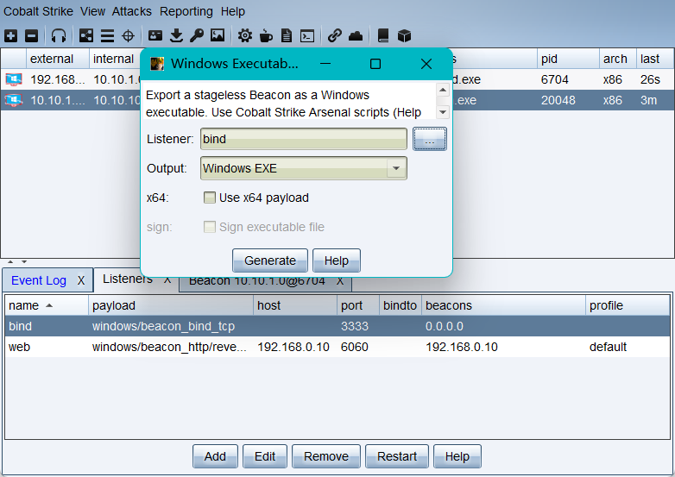Click Help below the listeners table
The height and width of the screenshot is (477, 675).
tap(457, 456)
